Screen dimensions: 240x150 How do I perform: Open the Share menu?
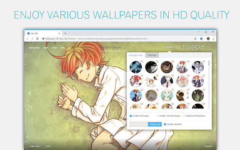coord(54,48)
